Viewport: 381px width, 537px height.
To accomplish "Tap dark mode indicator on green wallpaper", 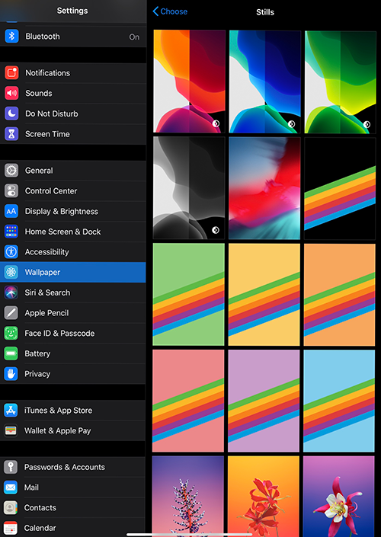I will 367,124.
